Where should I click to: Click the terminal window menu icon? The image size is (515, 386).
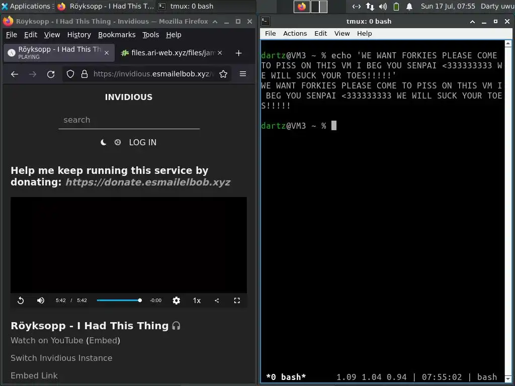click(266, 21)
